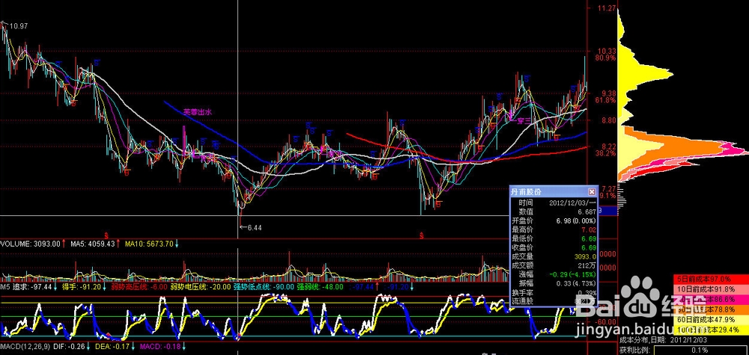Click the 追求: -97.44 indicator value
Image resolution: width=749 pixels, height=355 pixels.
point(33,287)
